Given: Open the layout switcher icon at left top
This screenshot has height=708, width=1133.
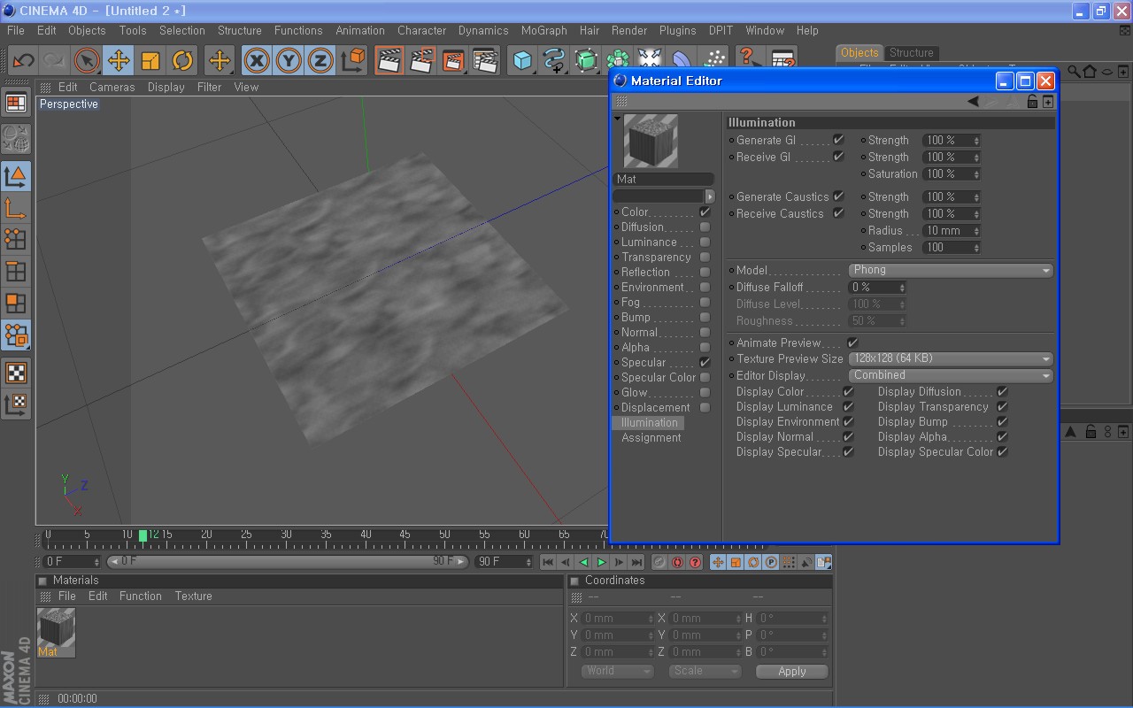Looking at the screenshot, I should coord(16,104).
